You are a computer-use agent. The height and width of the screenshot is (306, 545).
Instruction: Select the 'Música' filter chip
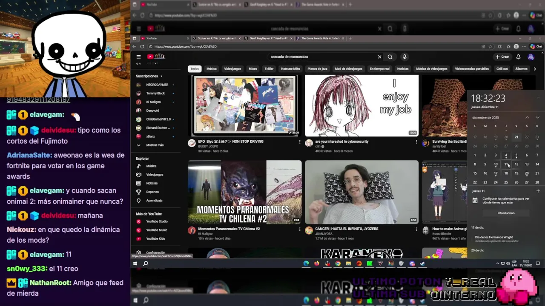[x=212, y=68]
